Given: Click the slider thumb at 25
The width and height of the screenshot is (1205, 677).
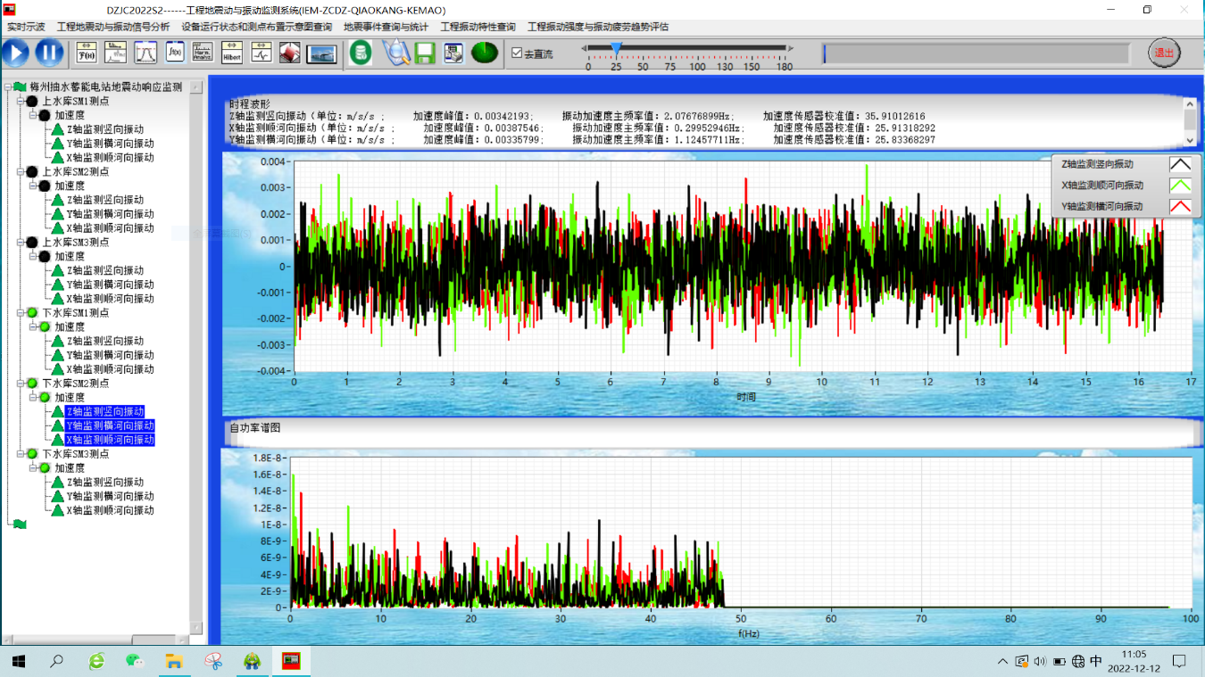Looking at the screenshot, I should point(616,48).
